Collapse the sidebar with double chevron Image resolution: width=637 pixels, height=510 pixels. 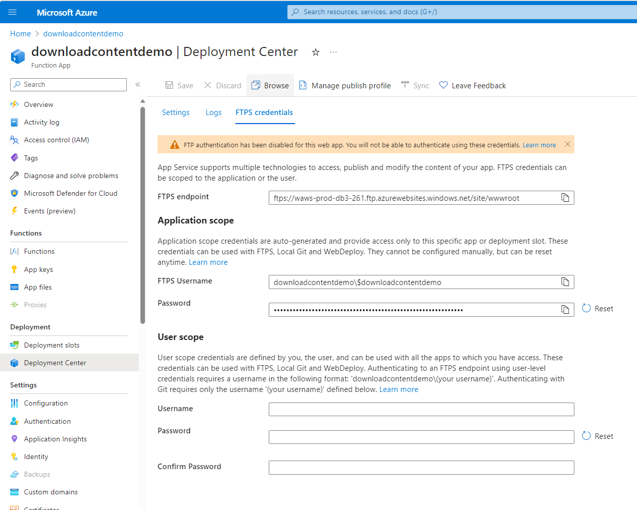[x=137, y=85]
